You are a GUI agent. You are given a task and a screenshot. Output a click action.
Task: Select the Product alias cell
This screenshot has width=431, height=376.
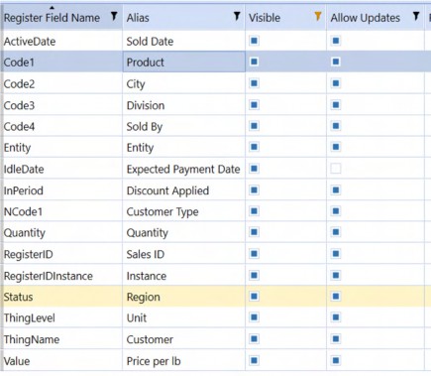(x=183, y=62)
